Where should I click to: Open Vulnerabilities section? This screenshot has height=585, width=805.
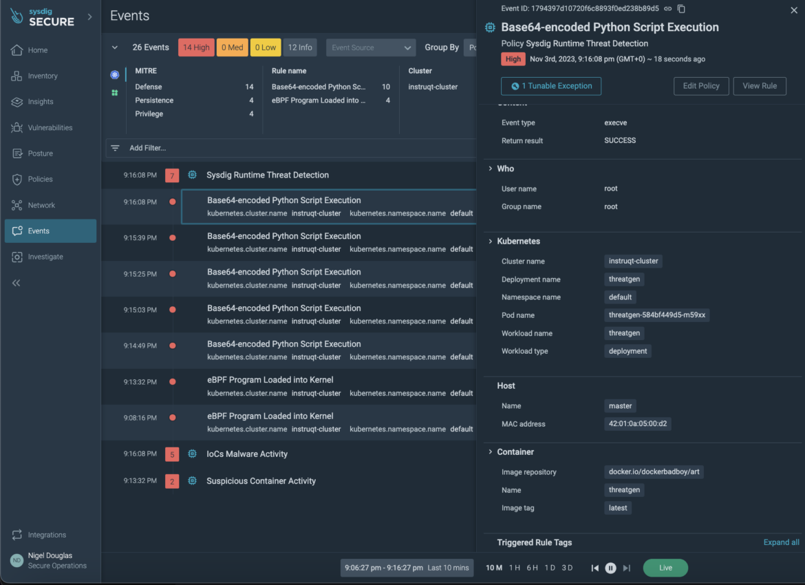point(50,127)
